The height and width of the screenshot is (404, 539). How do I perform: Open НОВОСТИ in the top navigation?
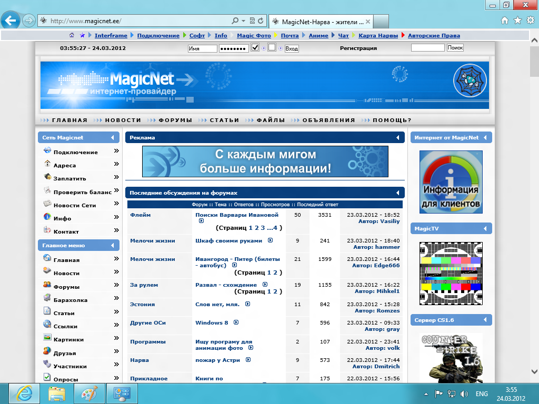pyautogui.click(x=123, y=120)
